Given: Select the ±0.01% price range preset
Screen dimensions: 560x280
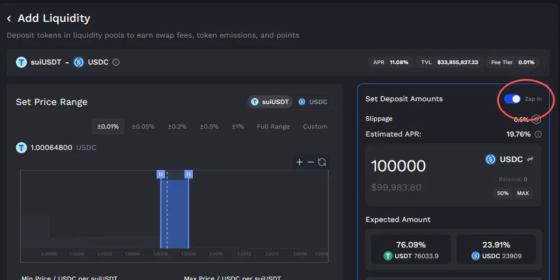Looking at the screenshot, I should click(x=108, y=127).
